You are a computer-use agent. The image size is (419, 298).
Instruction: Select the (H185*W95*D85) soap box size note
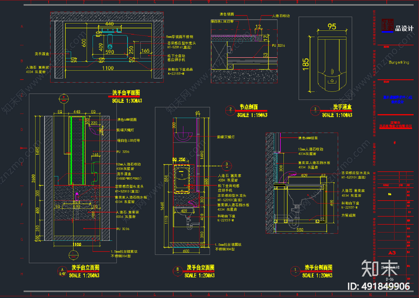(x=129, y=179)
